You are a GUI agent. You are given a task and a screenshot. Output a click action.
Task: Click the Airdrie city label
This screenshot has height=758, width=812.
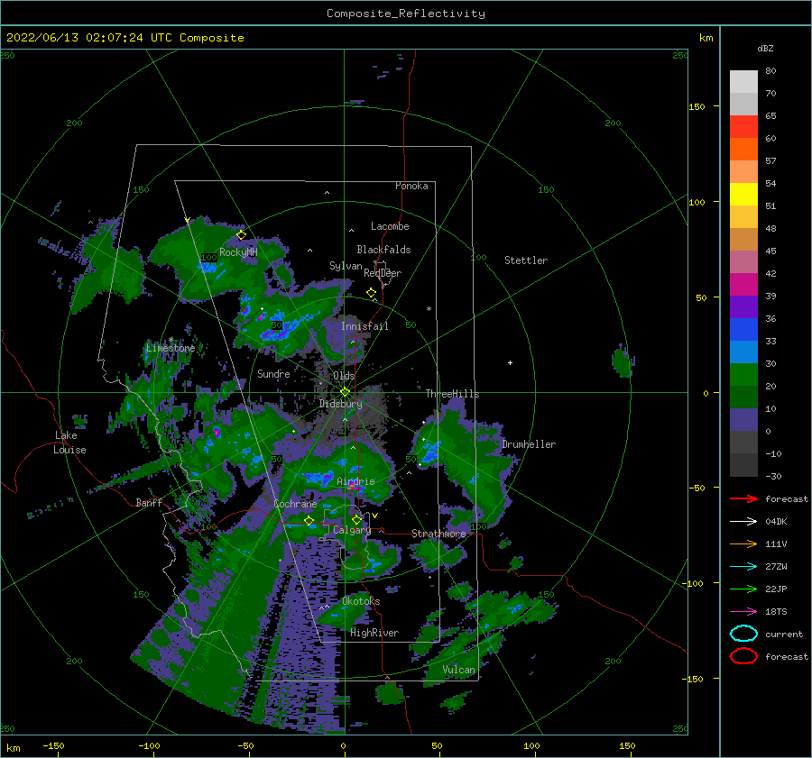point(355,481)
